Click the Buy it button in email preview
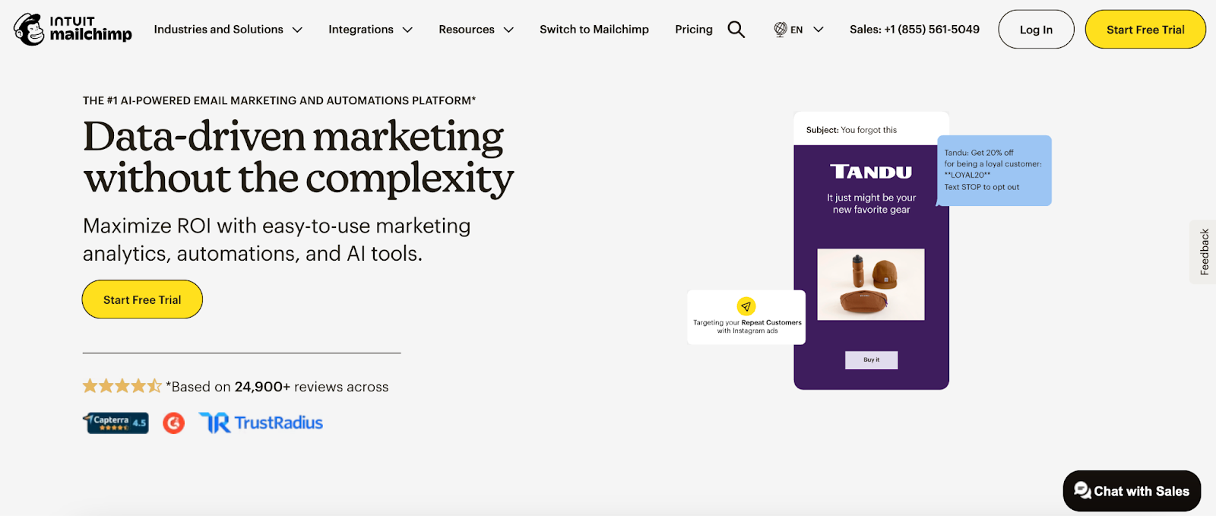The height and width of the screenshot is (516, 1216). [x=871, y=360]
